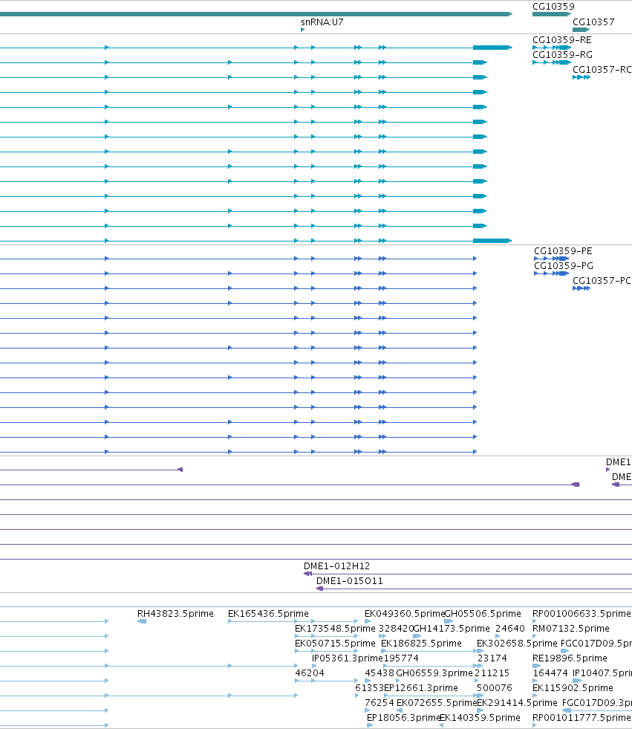This screenshot has height=729, width=632.
Task: Select the CG10357-RC transcript label
Action: (602, 70)
